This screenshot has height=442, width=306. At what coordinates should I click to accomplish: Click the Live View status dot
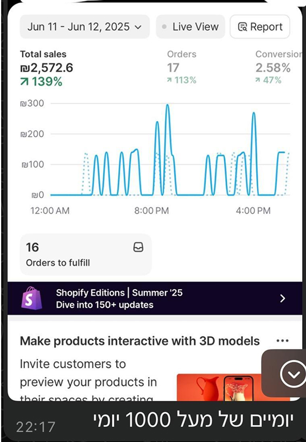coord(164,27)
